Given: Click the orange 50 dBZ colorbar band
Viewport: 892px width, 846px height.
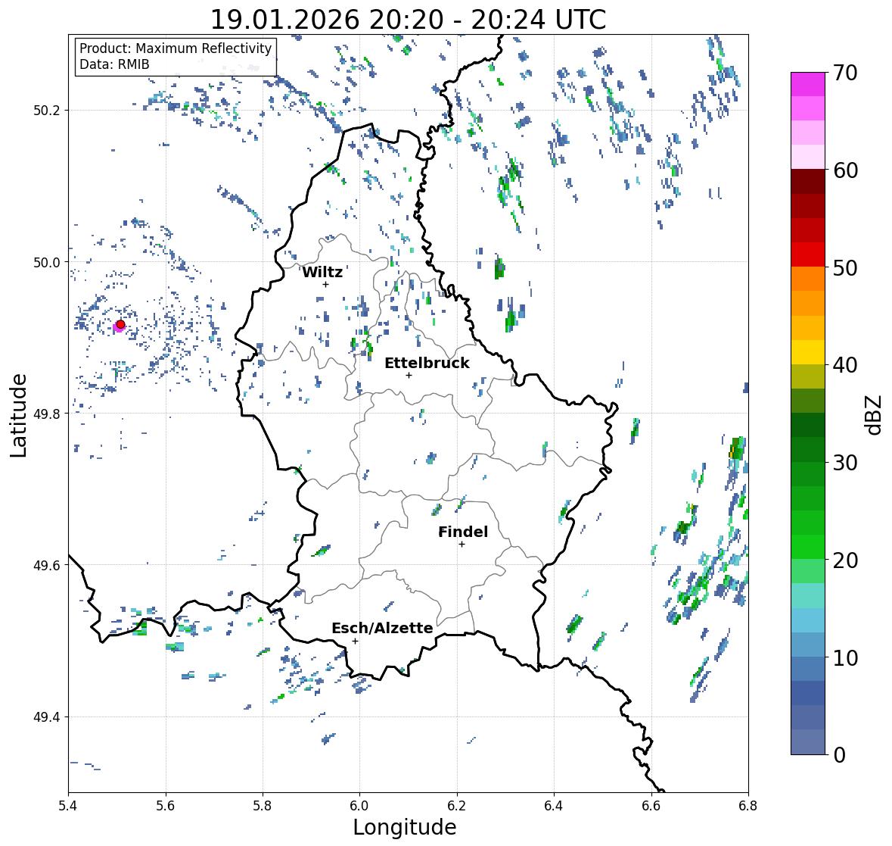Looking at the screenshot, I should 808,279.
